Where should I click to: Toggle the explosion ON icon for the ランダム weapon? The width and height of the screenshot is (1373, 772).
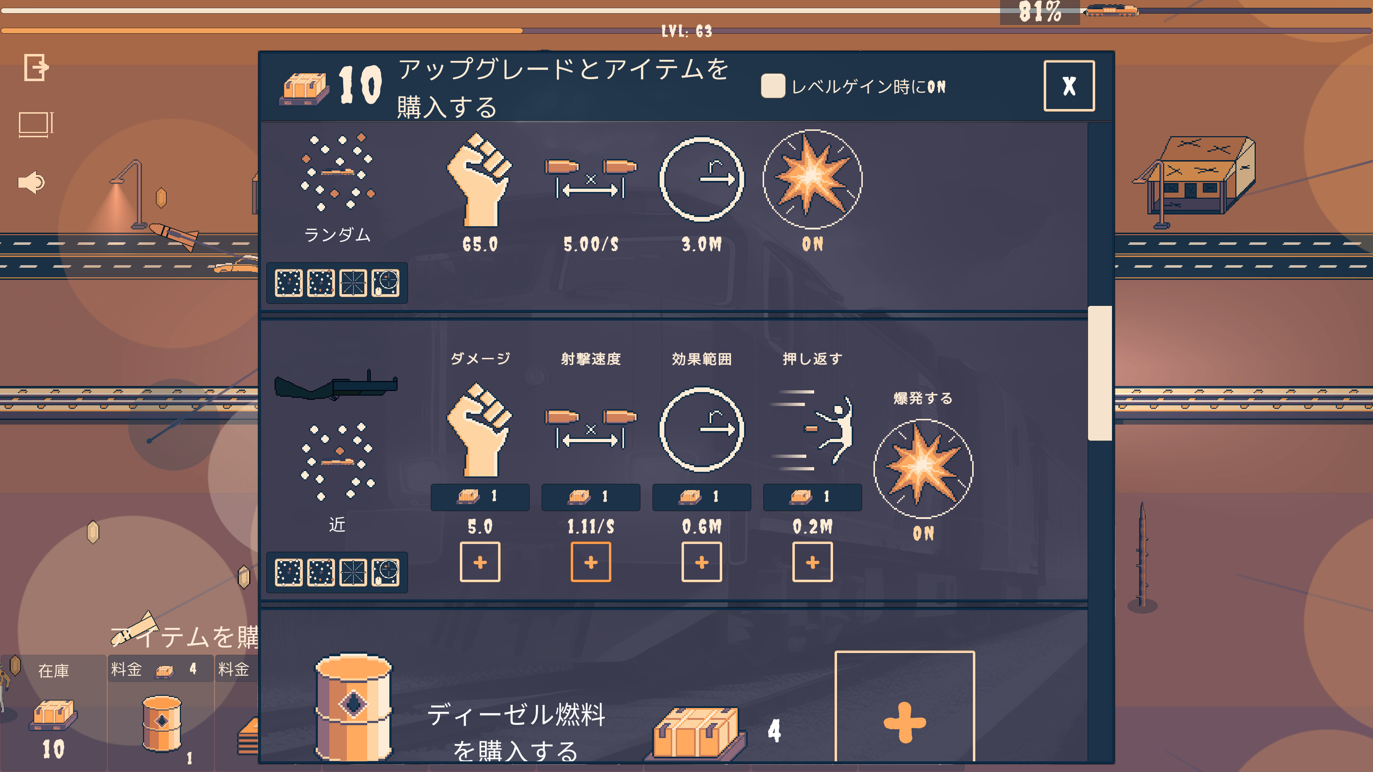812,179
